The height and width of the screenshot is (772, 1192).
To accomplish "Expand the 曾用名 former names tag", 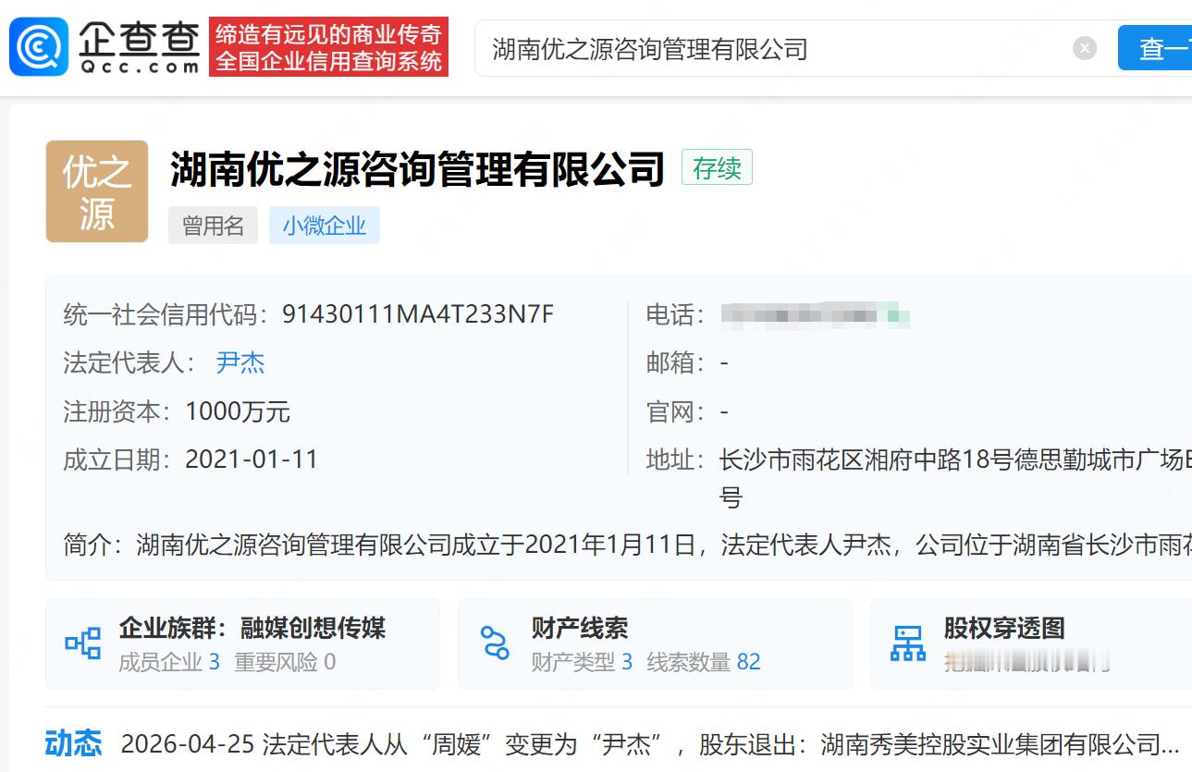I will pyautogui.click(x=213, y=225).
